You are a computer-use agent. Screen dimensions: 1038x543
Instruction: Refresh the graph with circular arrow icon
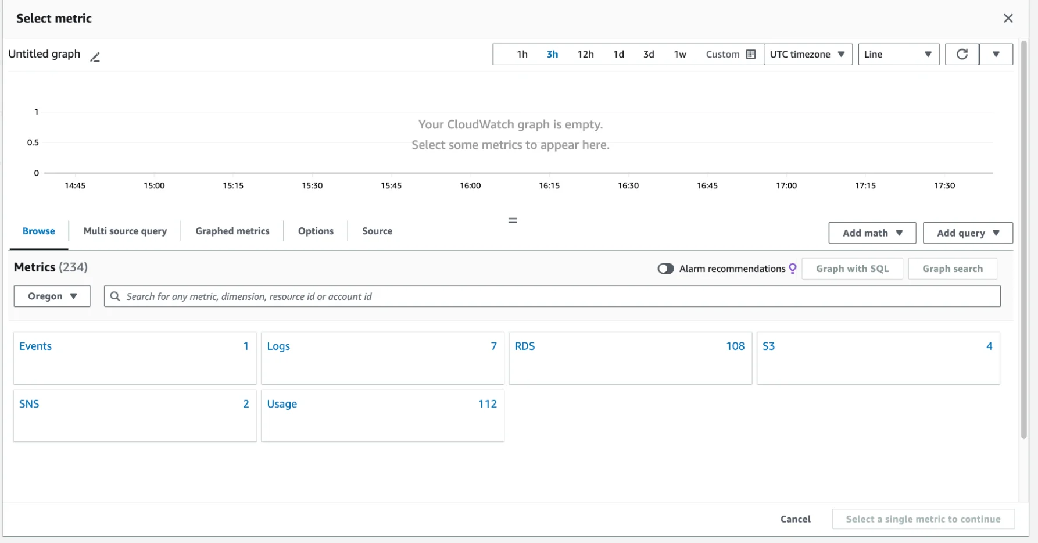[962, 54]
